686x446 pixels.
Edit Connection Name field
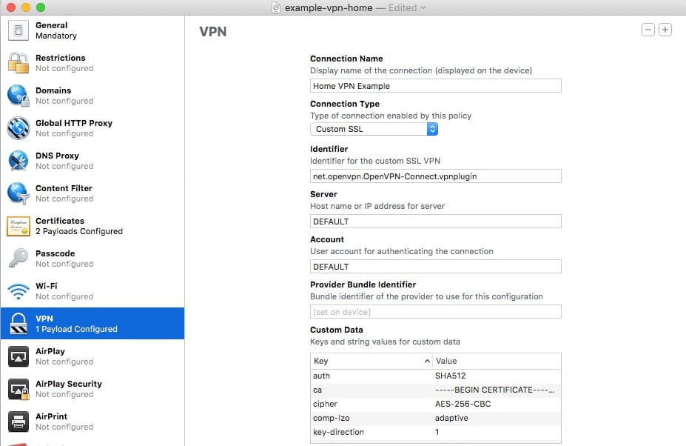pyautogui.click(x=435, y=86)
